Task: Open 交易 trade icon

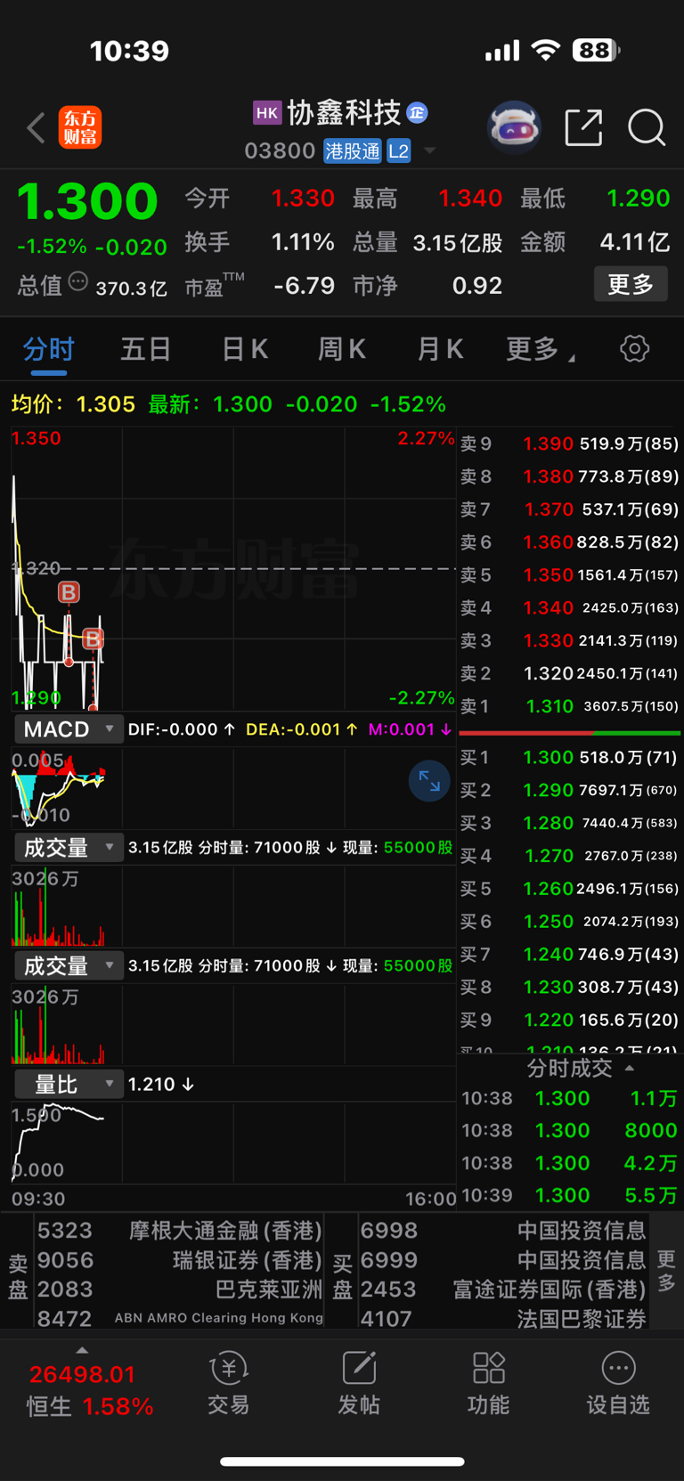Action: click(x=229, y=1383)
